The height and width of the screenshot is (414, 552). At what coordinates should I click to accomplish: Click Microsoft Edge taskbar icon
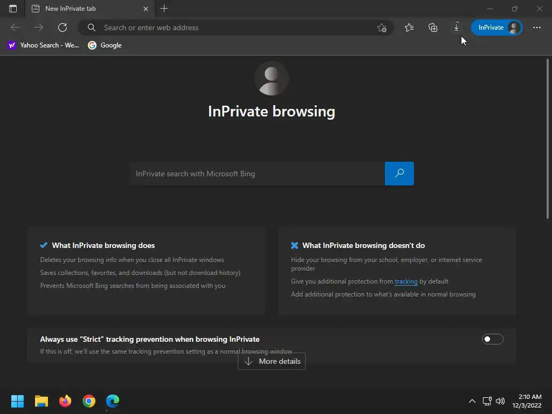(113, 401)
